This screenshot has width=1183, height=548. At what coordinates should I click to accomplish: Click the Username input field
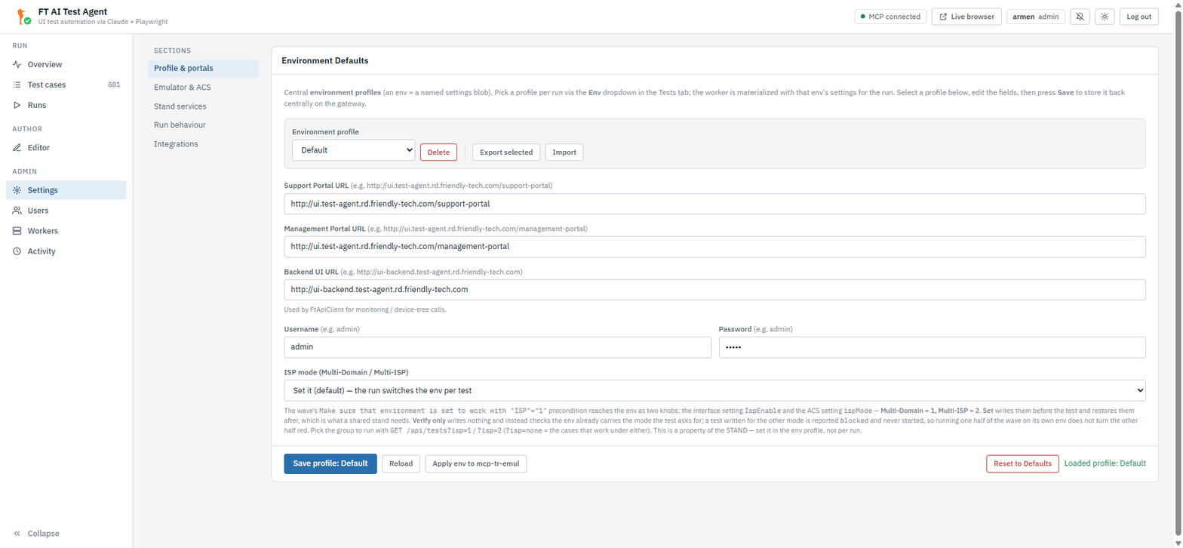tap(497, 347)
